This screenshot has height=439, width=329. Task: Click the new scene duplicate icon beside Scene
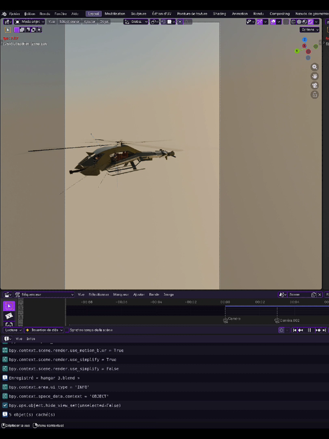[x=314, y=294]
